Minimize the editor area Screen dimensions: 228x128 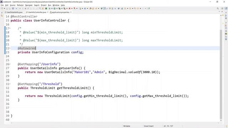[x=219, y=12]
